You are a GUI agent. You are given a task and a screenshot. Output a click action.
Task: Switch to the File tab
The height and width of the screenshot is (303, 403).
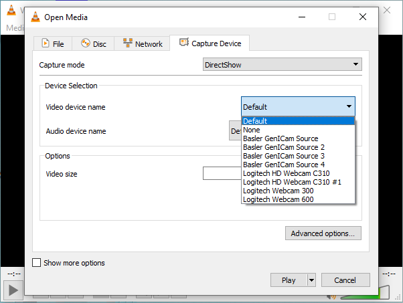(x=53, y=43)
